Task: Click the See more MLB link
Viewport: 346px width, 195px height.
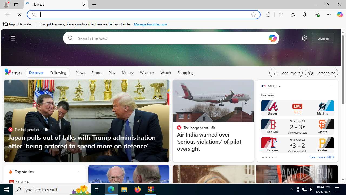Action: (321, 157)
